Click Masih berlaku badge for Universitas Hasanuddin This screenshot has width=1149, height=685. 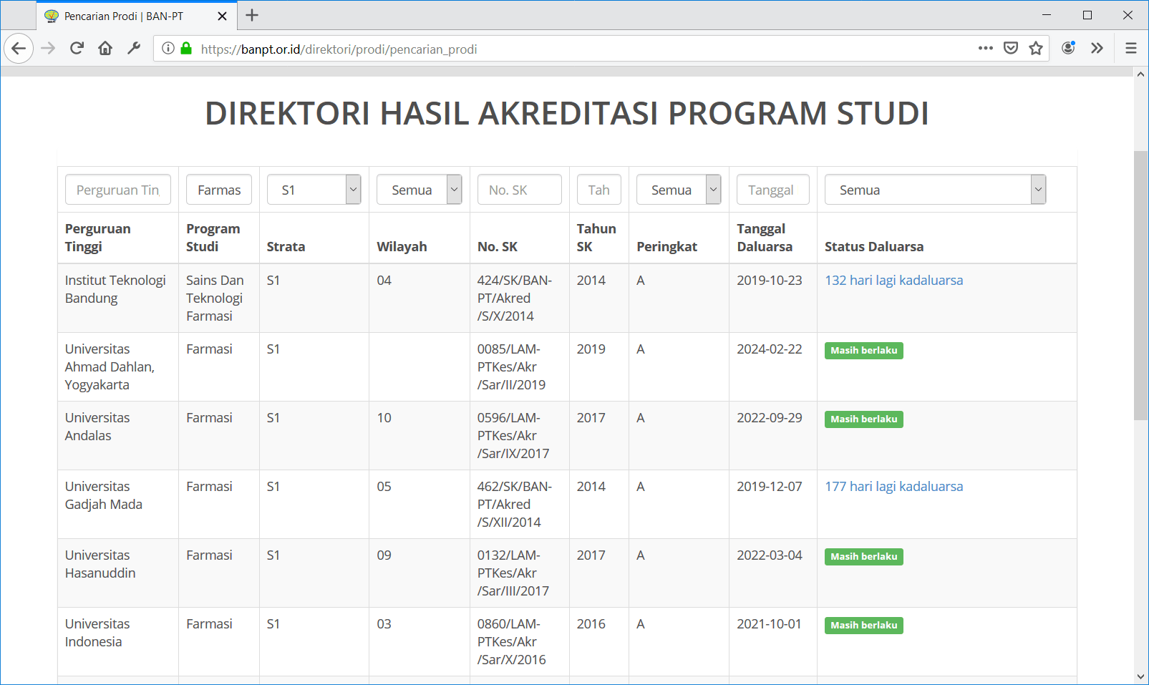(x=864, y=557)
